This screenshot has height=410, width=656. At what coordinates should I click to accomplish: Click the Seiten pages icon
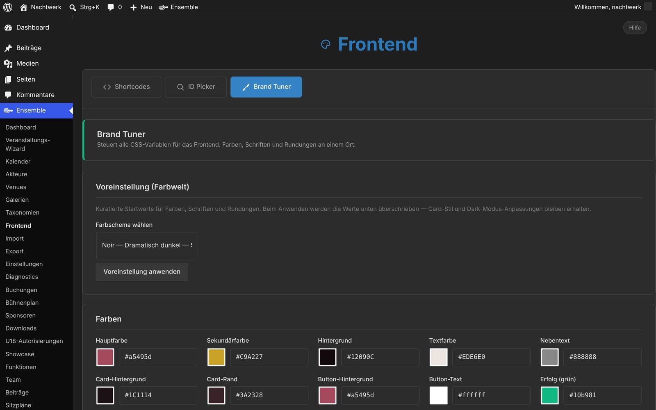8,80
